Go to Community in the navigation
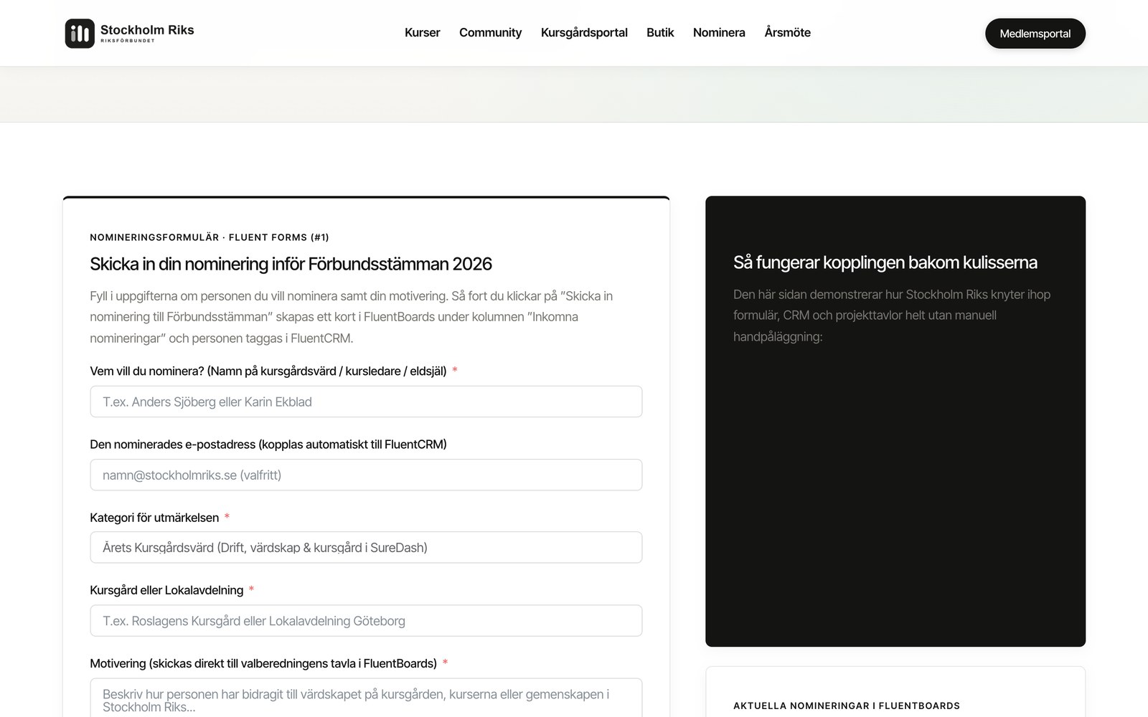The width and height of the screenshot is (1148, 717). coord(490,32)
